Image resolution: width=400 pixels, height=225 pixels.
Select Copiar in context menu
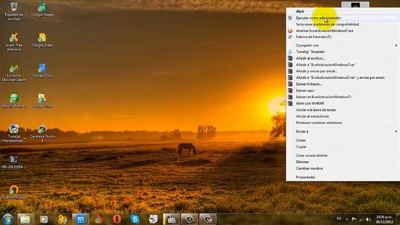pos(342,147)
